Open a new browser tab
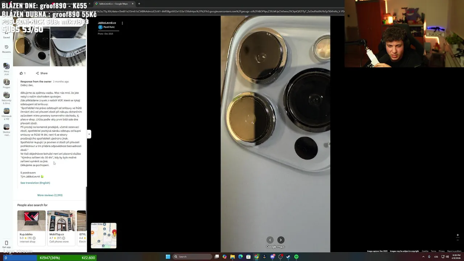 pyautogui.click(x=139, y=4)
